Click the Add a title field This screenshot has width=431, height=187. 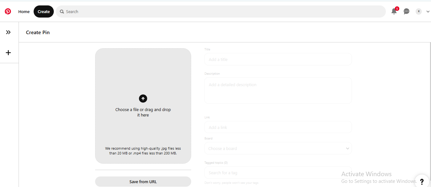coord(278,59)
